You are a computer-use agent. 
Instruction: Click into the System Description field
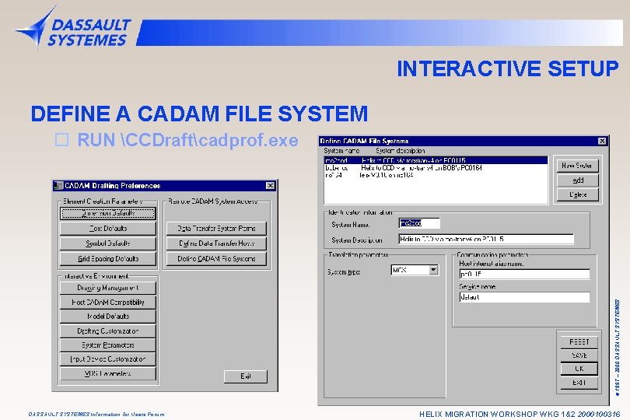coord(486,239)
